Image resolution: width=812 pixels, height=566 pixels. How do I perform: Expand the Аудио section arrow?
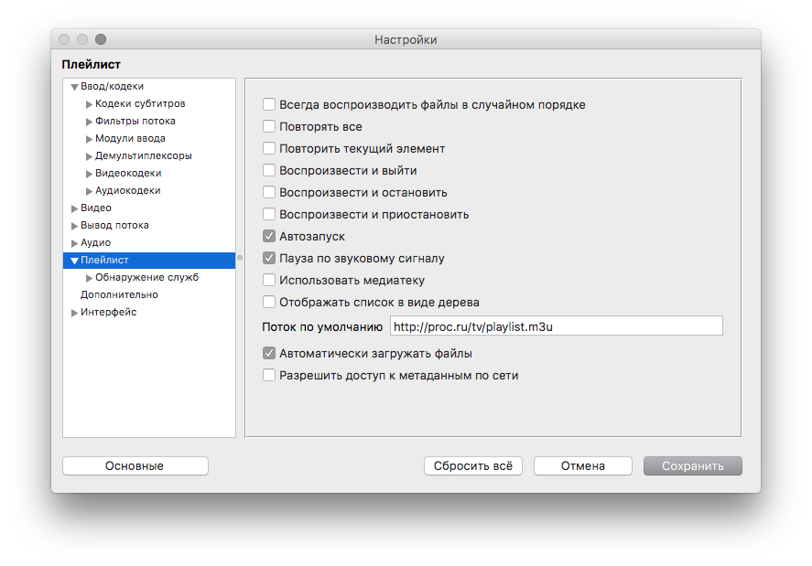pyautogui.click(x=74, y=243)
